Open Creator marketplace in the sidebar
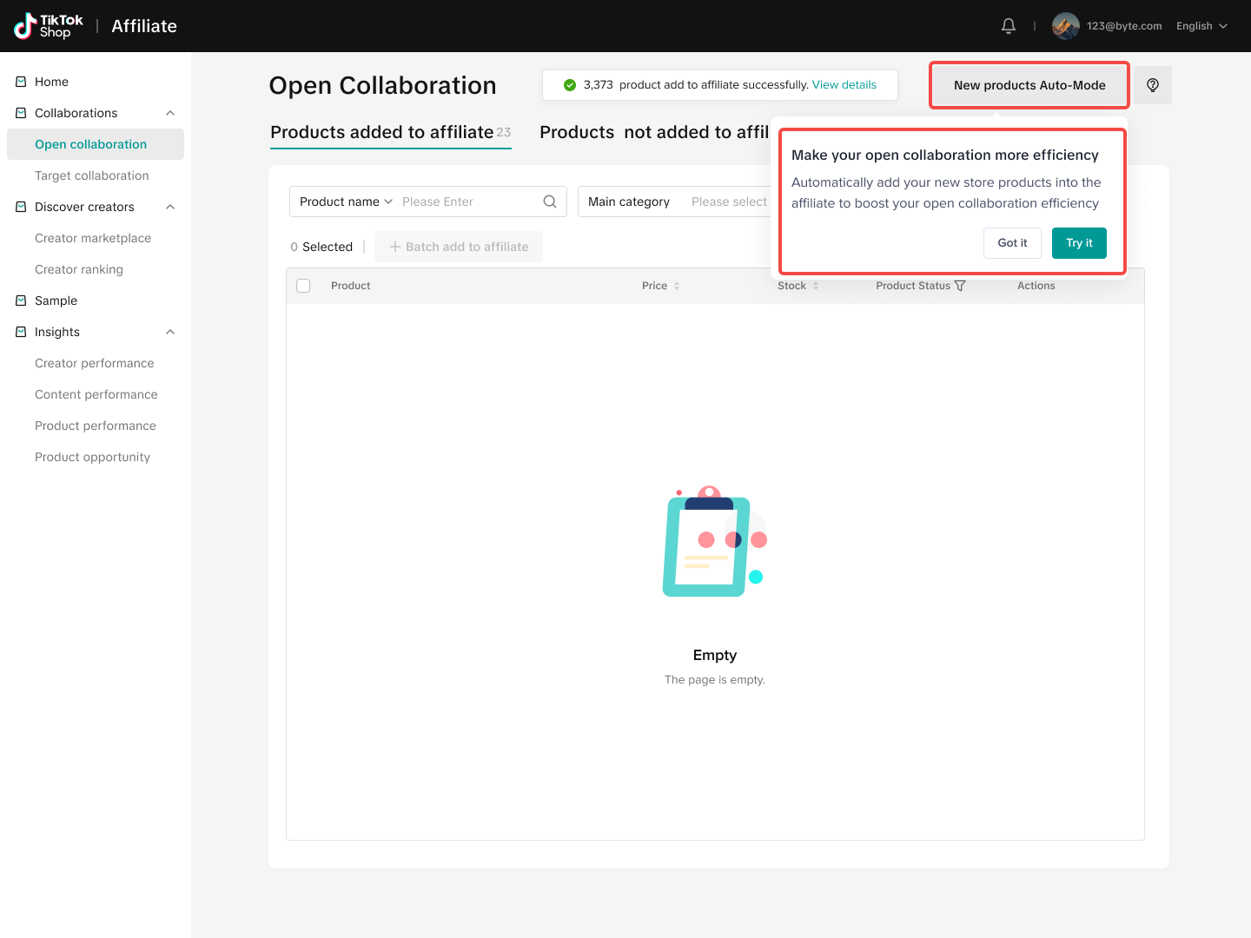This screenshot has height=938, width=1251. (93, 238)
